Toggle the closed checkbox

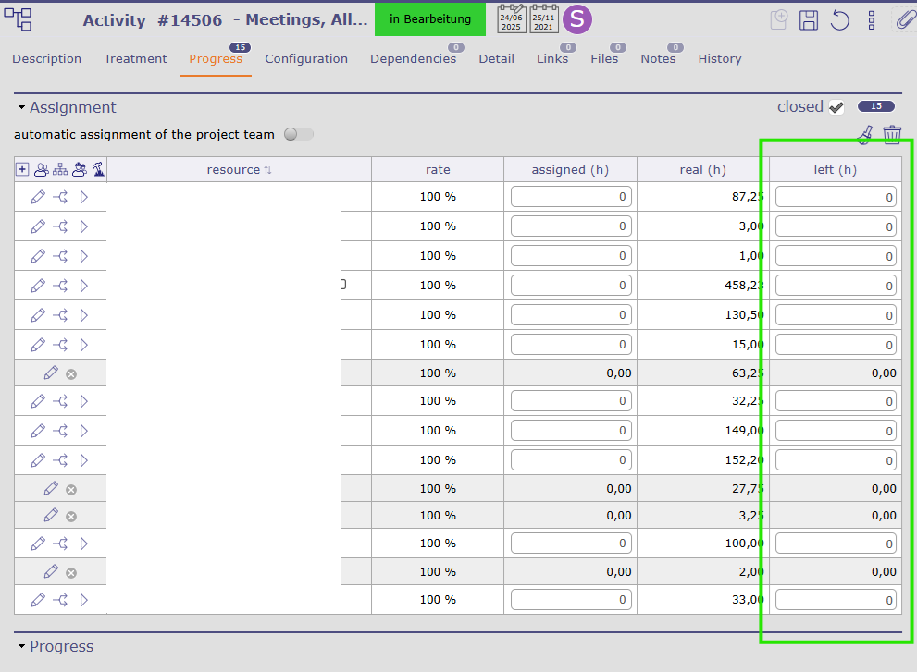pos(836,107)
